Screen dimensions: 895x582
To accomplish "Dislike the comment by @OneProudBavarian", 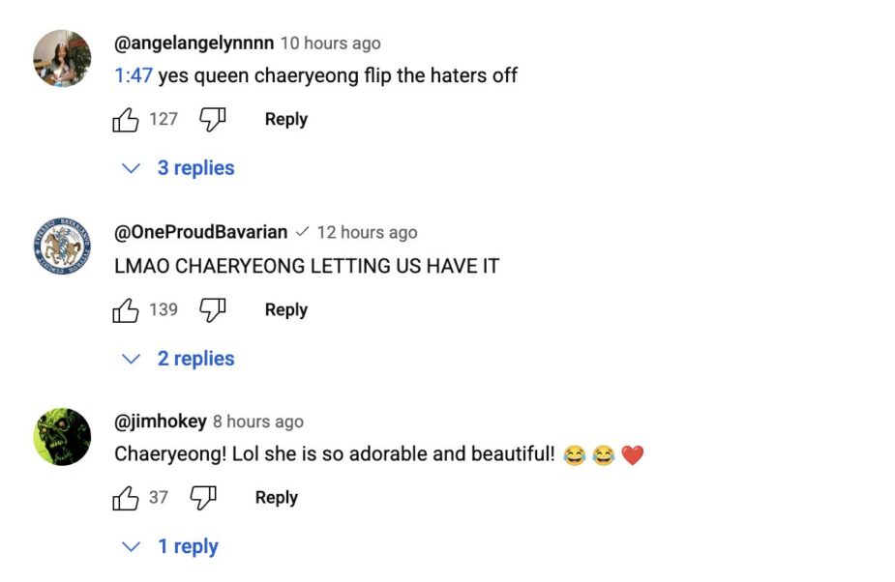I will pos(212,310).
